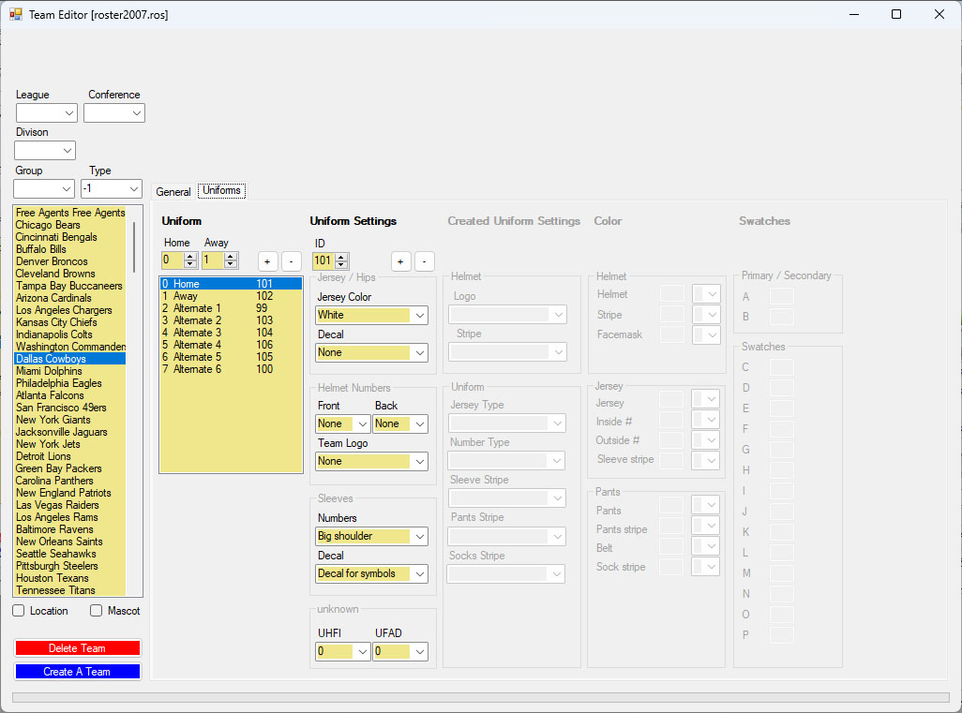The width and height of the screenshot is (962, 713).
Task: Select New York Giants in team list
Action: pos(70,420)
